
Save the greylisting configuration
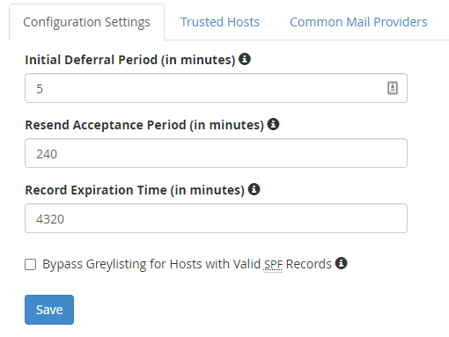click(49, 310)
